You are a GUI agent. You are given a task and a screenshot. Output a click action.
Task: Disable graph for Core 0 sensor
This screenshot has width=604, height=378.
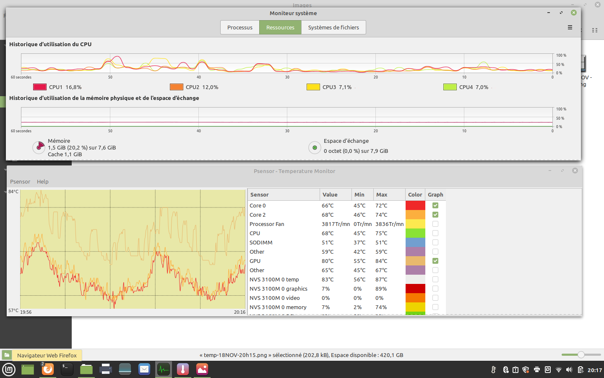(x=435, y=205)
